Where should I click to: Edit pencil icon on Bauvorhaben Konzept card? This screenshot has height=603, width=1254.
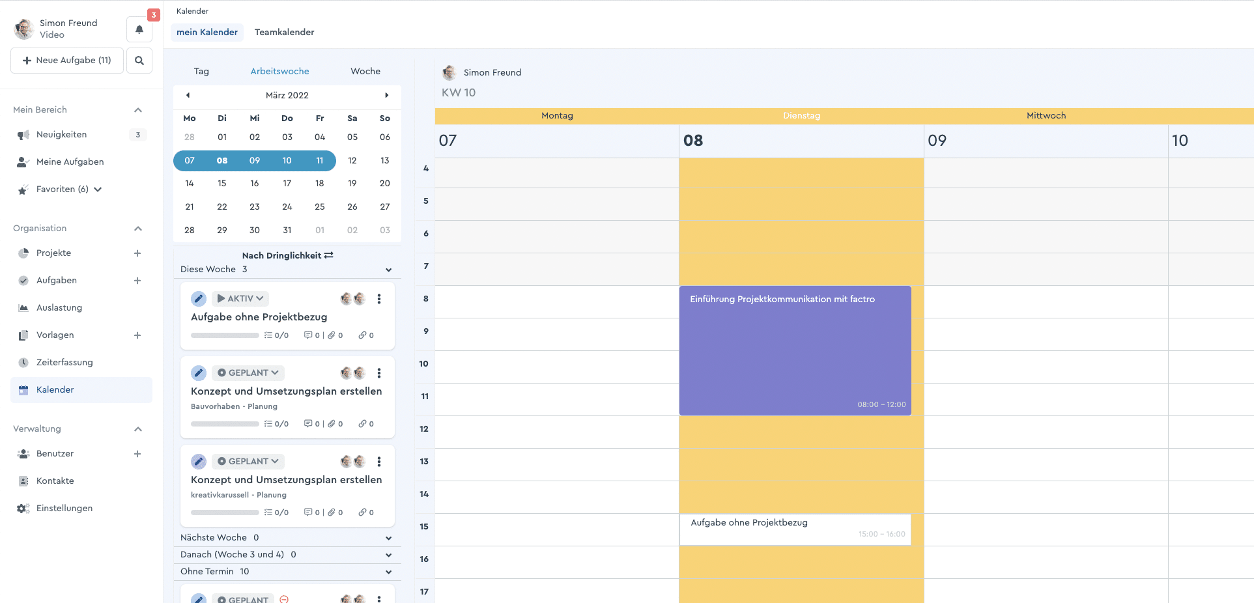coord(199,372)
